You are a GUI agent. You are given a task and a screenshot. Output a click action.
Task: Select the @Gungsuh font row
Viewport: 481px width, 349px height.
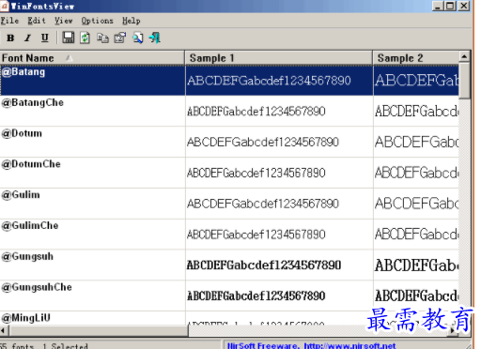[229, 265]
